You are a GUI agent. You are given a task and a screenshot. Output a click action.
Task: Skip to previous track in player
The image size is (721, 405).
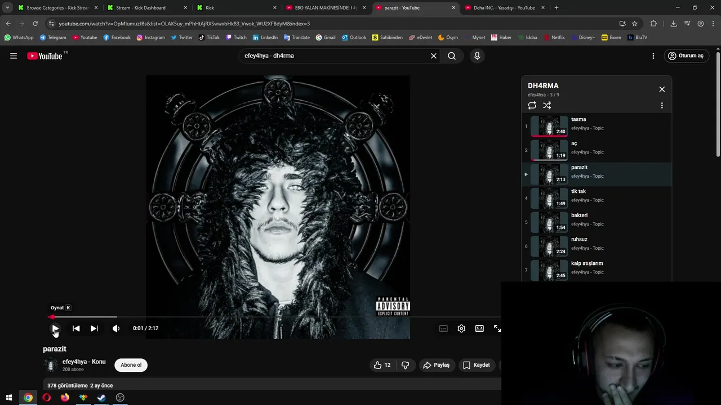[76, 328]
